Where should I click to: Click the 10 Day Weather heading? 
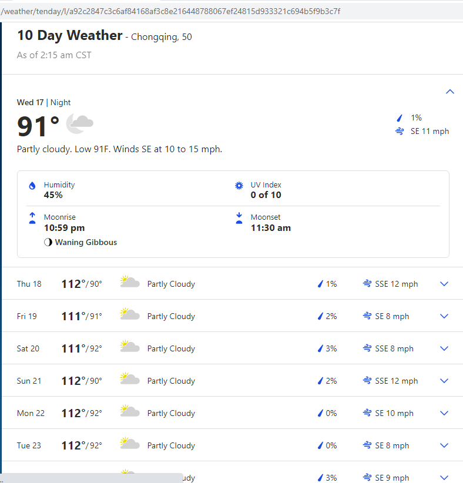(69, 35)
